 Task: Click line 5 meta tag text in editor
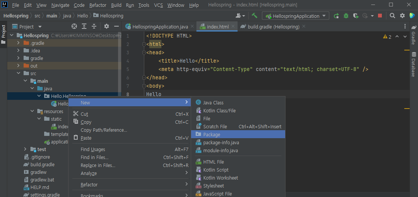263,69
